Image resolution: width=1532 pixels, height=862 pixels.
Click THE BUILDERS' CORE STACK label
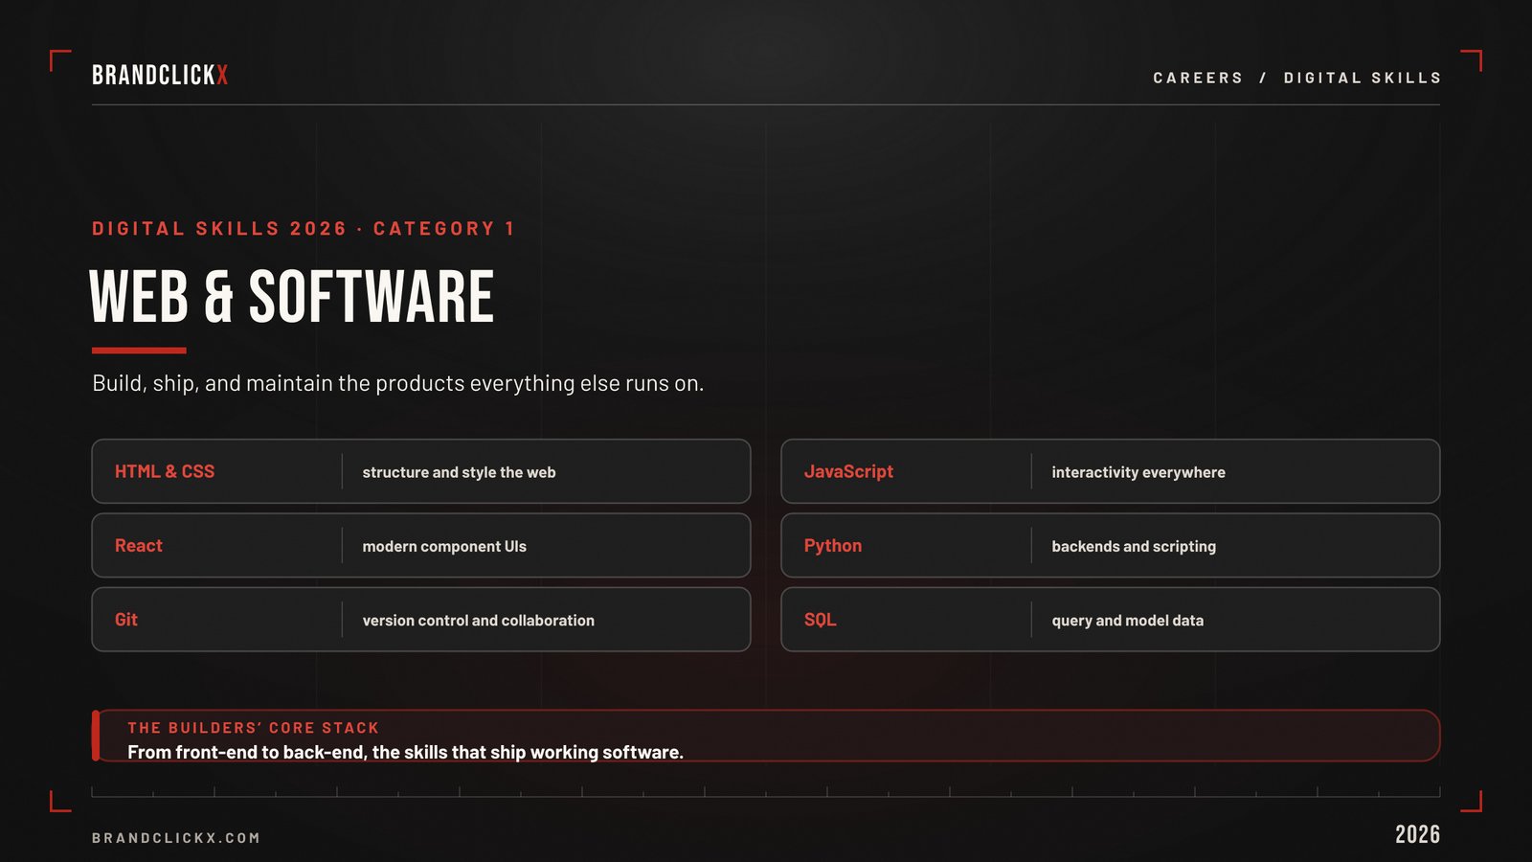pos(254,728)
